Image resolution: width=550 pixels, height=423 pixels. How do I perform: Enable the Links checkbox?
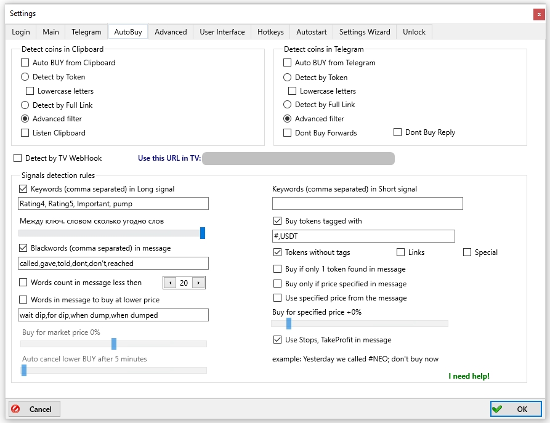(400, 252)
